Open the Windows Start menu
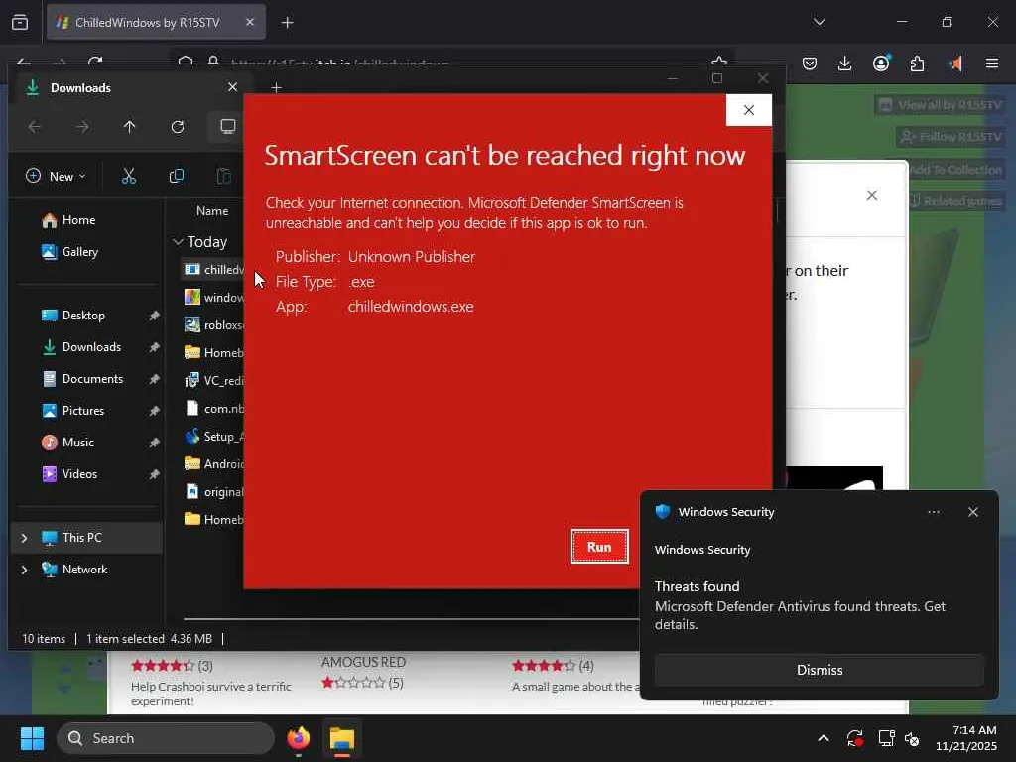This screenshot has height=762, width=1016. click(32, 738)
